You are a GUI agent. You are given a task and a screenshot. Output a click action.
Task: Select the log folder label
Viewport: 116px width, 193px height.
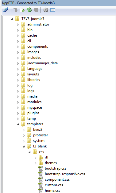pos(30,86)
